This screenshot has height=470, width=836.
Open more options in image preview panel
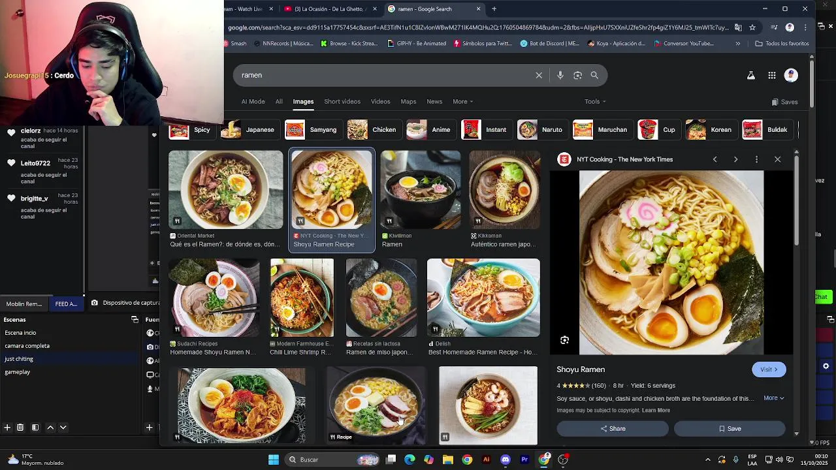point(756,159)
